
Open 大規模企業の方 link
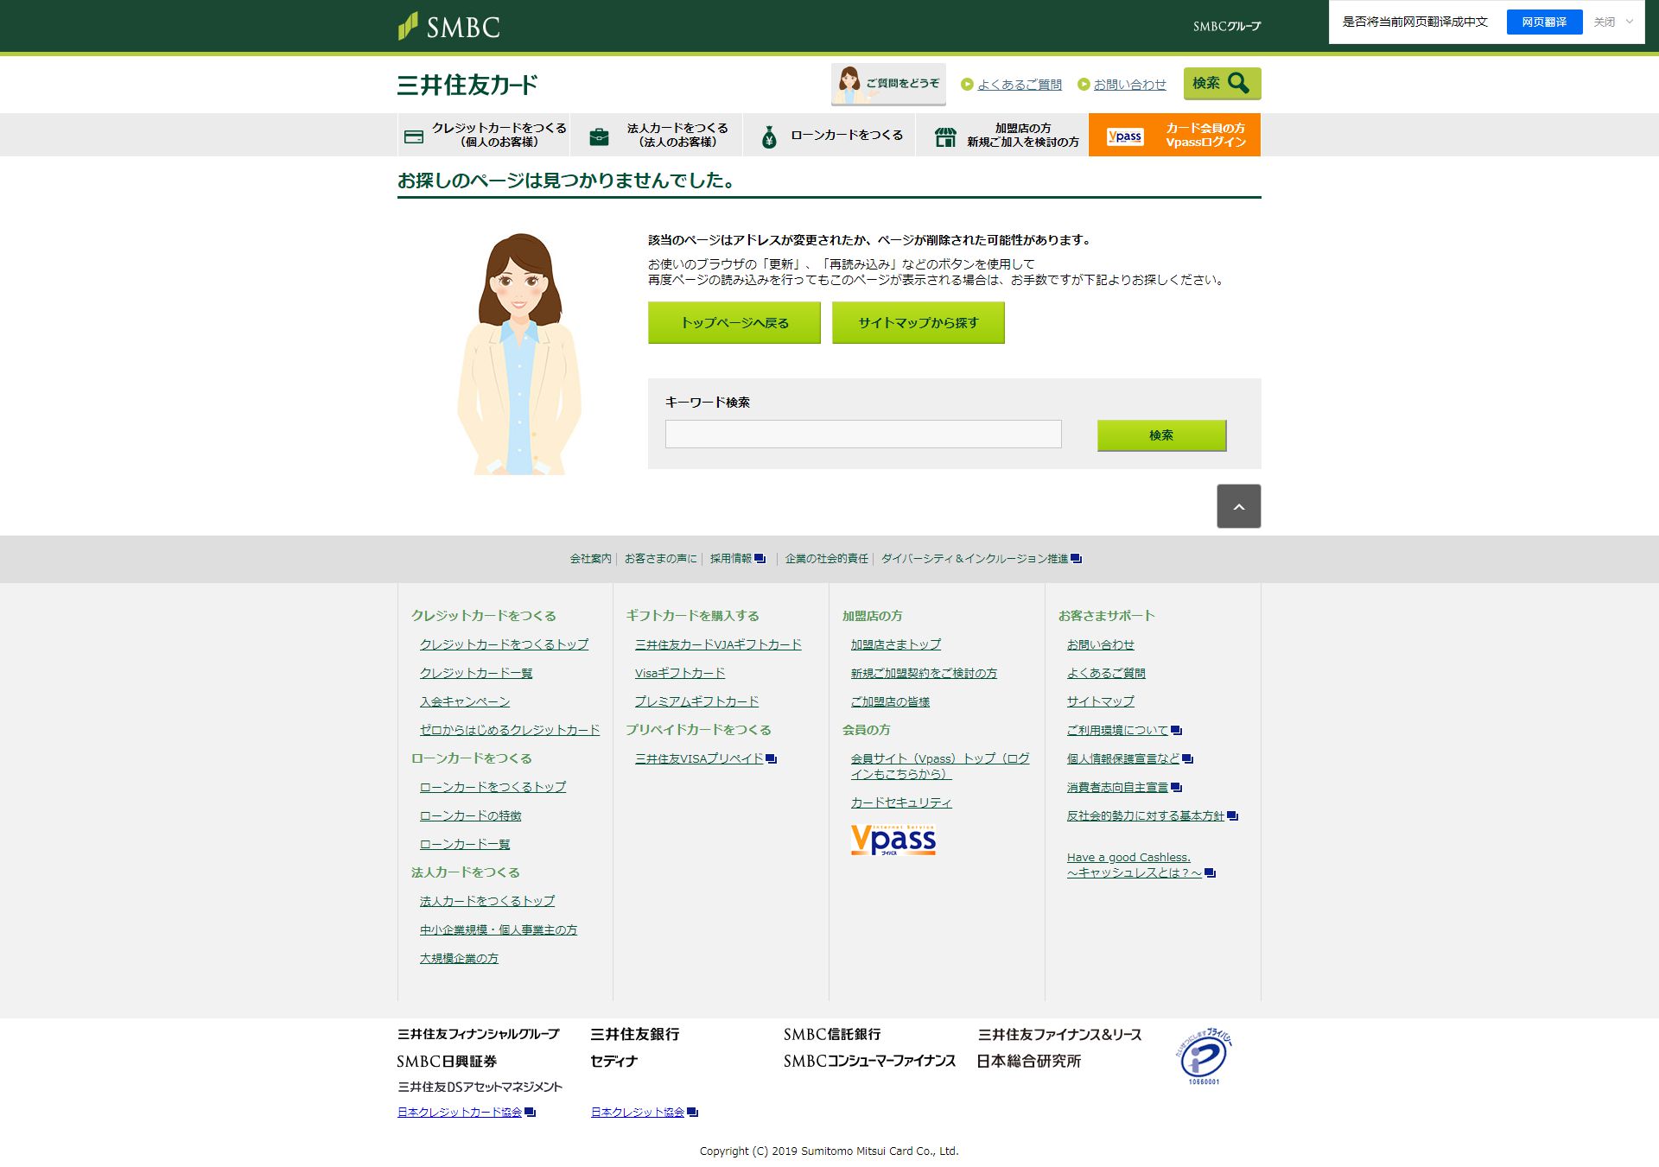(x=459, y=958)
